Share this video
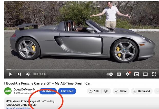This screenshot has height=109, width=159. coord(121,91)
